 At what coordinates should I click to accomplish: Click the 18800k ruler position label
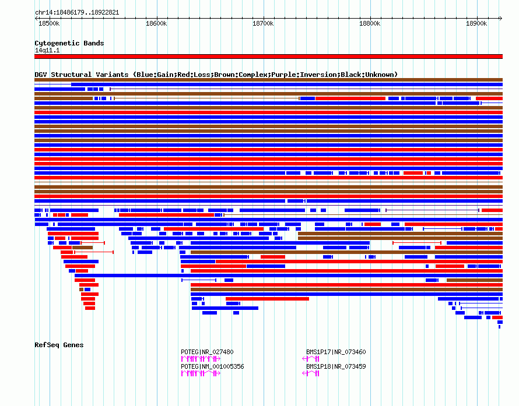click(x=370, y=23)
